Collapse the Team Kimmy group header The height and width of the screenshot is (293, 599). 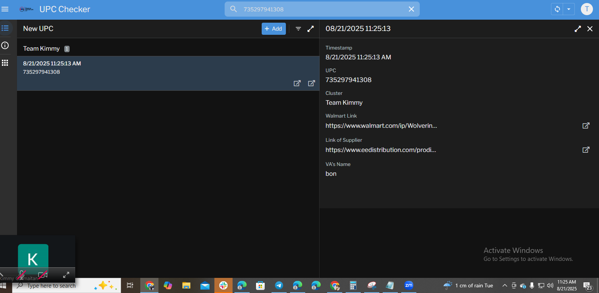42,48
